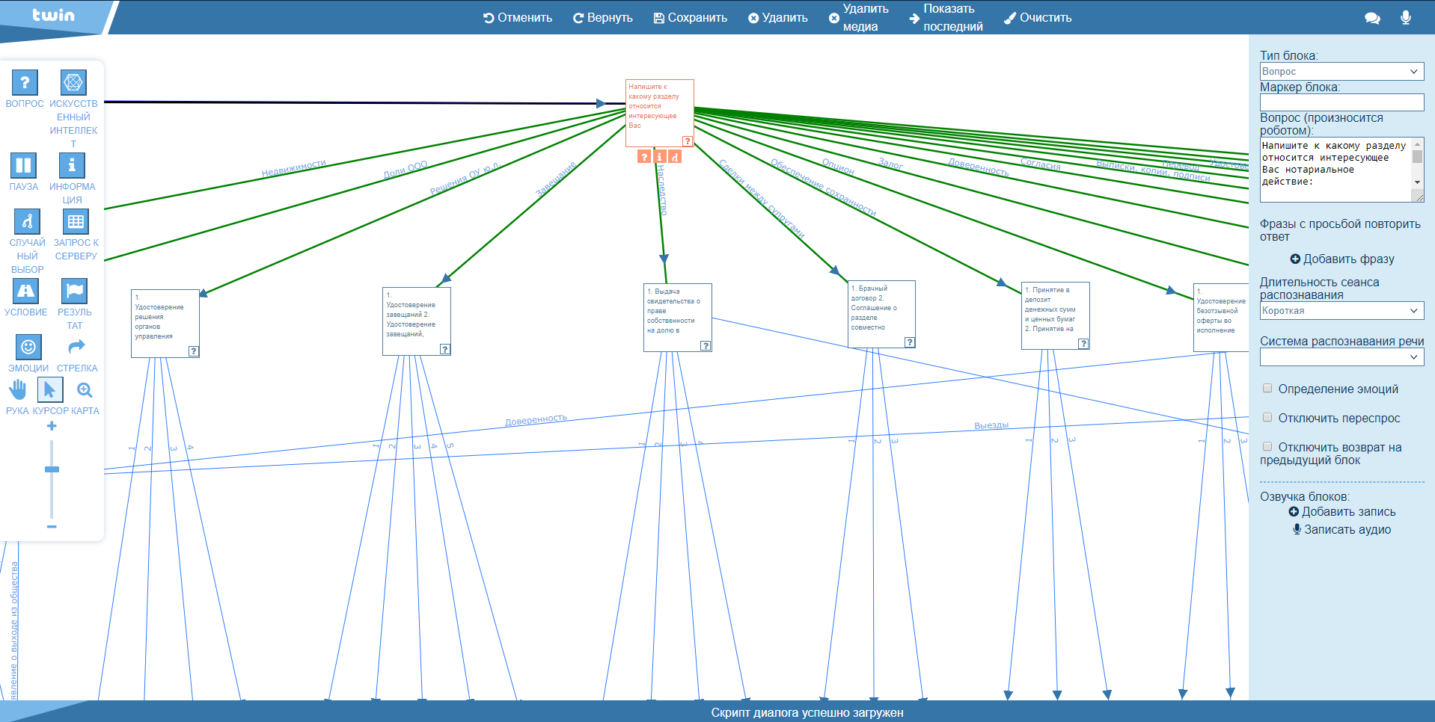Open the Карта zoom map tool
This screenshot has width=1435, height=722.
click(x=85, y=389)
